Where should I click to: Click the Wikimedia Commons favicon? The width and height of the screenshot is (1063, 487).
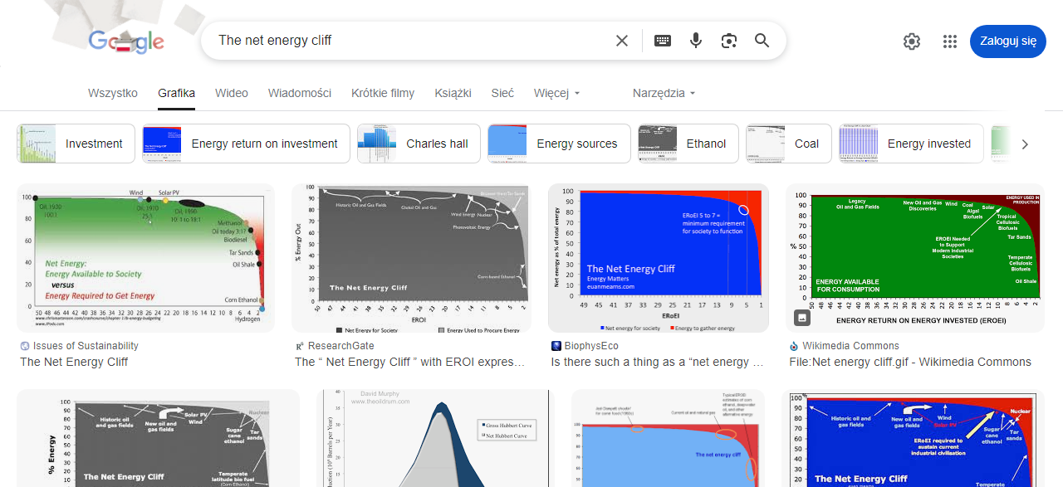click(794, 346)
